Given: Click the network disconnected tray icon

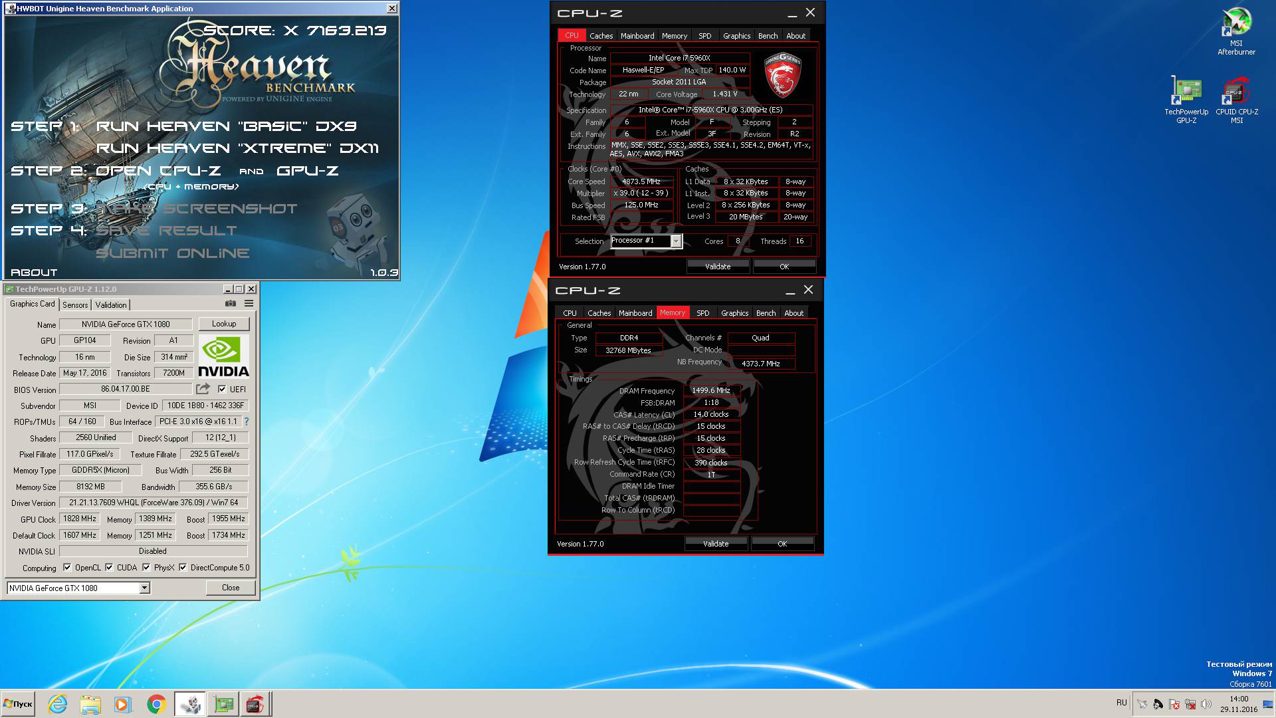Looking at the screenshot, I should click(x=1190, y=704).
